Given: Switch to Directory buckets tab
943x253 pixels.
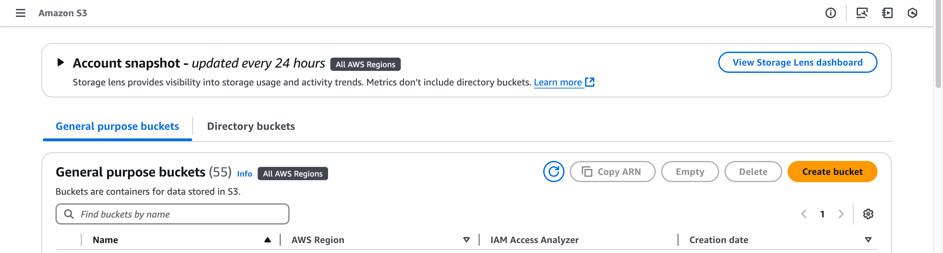Looking at the screenshot, I should coord(251,126).
